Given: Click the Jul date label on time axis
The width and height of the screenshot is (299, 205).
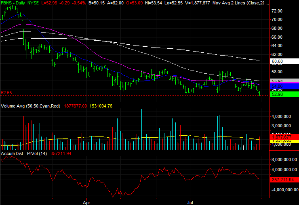Looking at the screenshot, I should pos(190,203).
